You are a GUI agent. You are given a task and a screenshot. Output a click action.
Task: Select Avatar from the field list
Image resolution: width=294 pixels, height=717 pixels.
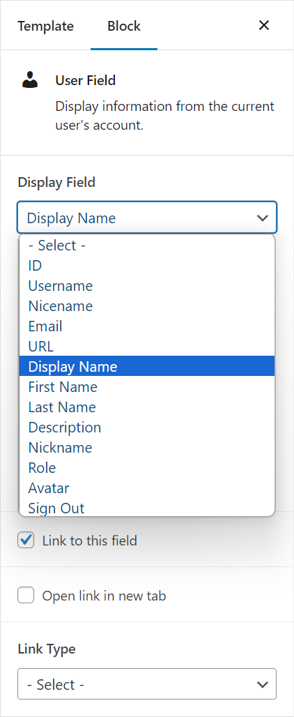point(147,488)
